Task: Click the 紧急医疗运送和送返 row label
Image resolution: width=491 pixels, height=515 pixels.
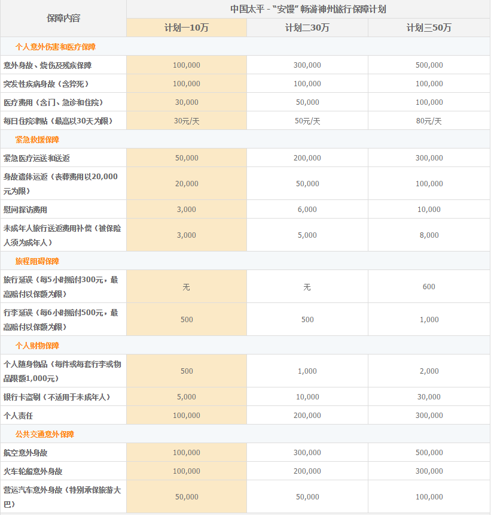Action: tap(36, 158)
